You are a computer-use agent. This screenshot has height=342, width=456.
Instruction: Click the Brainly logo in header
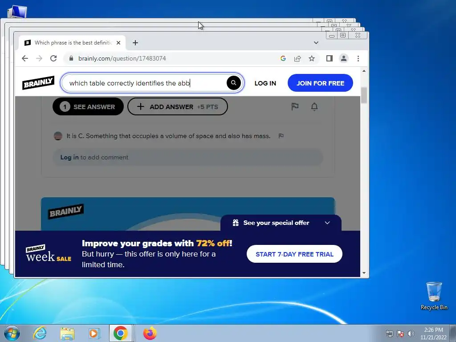38,83
